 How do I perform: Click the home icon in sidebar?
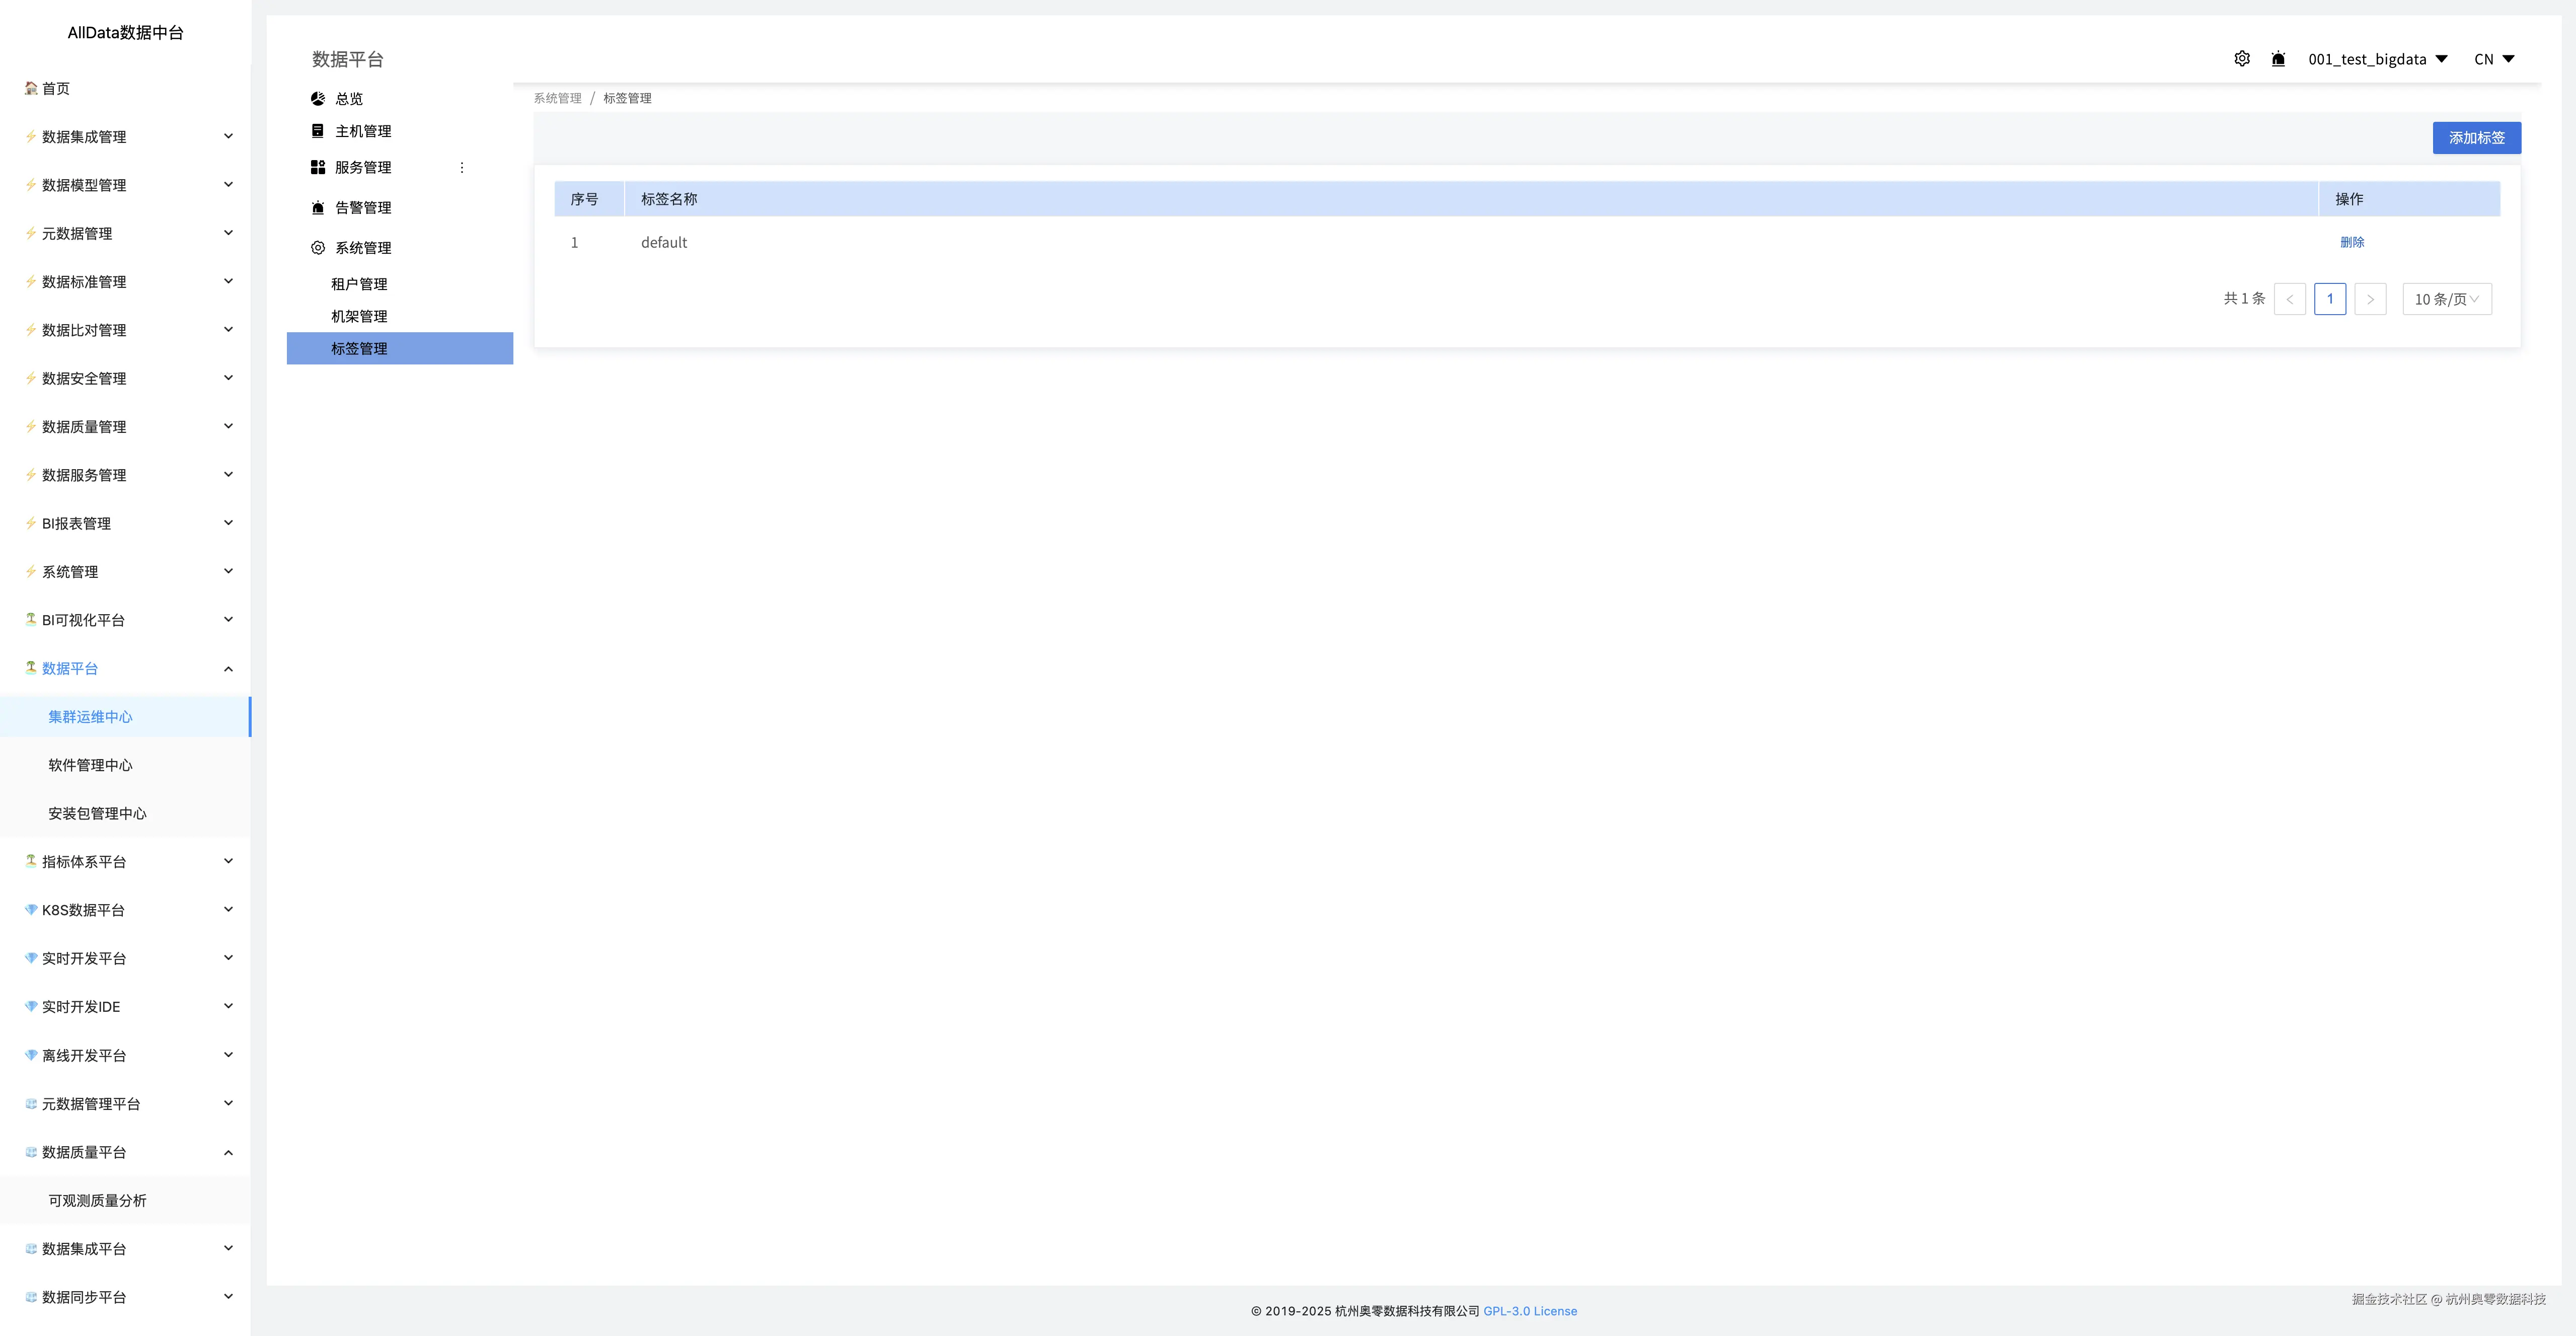pos(31,88)
